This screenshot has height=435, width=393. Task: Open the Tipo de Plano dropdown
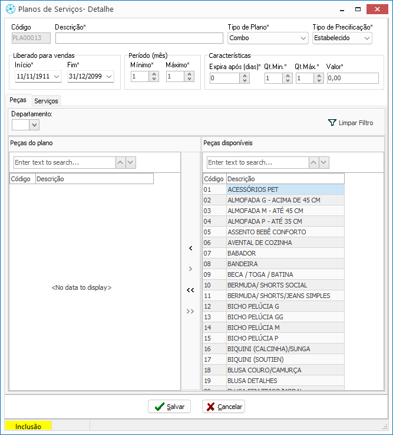coord(303,38)
